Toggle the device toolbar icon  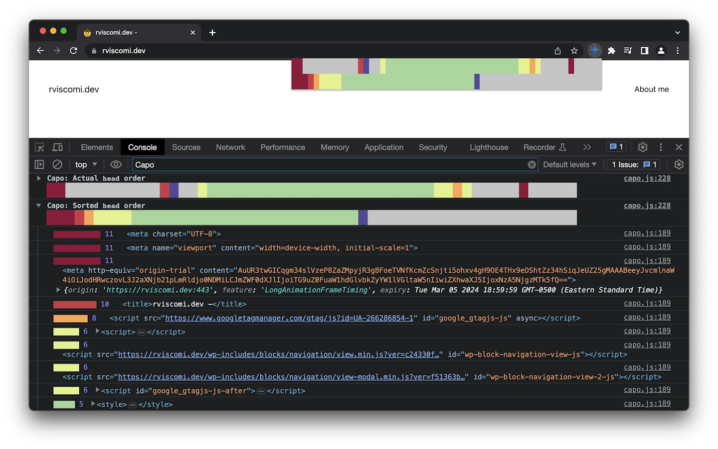point(58,147)
